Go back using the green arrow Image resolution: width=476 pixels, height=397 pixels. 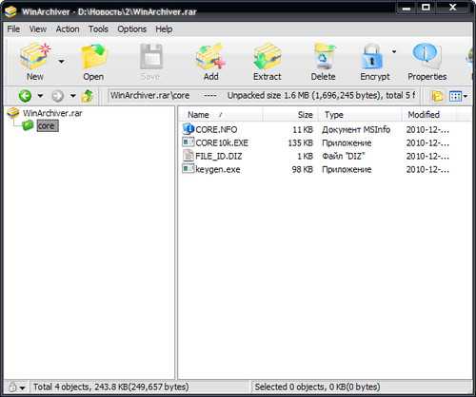click(x=25, y=96)
